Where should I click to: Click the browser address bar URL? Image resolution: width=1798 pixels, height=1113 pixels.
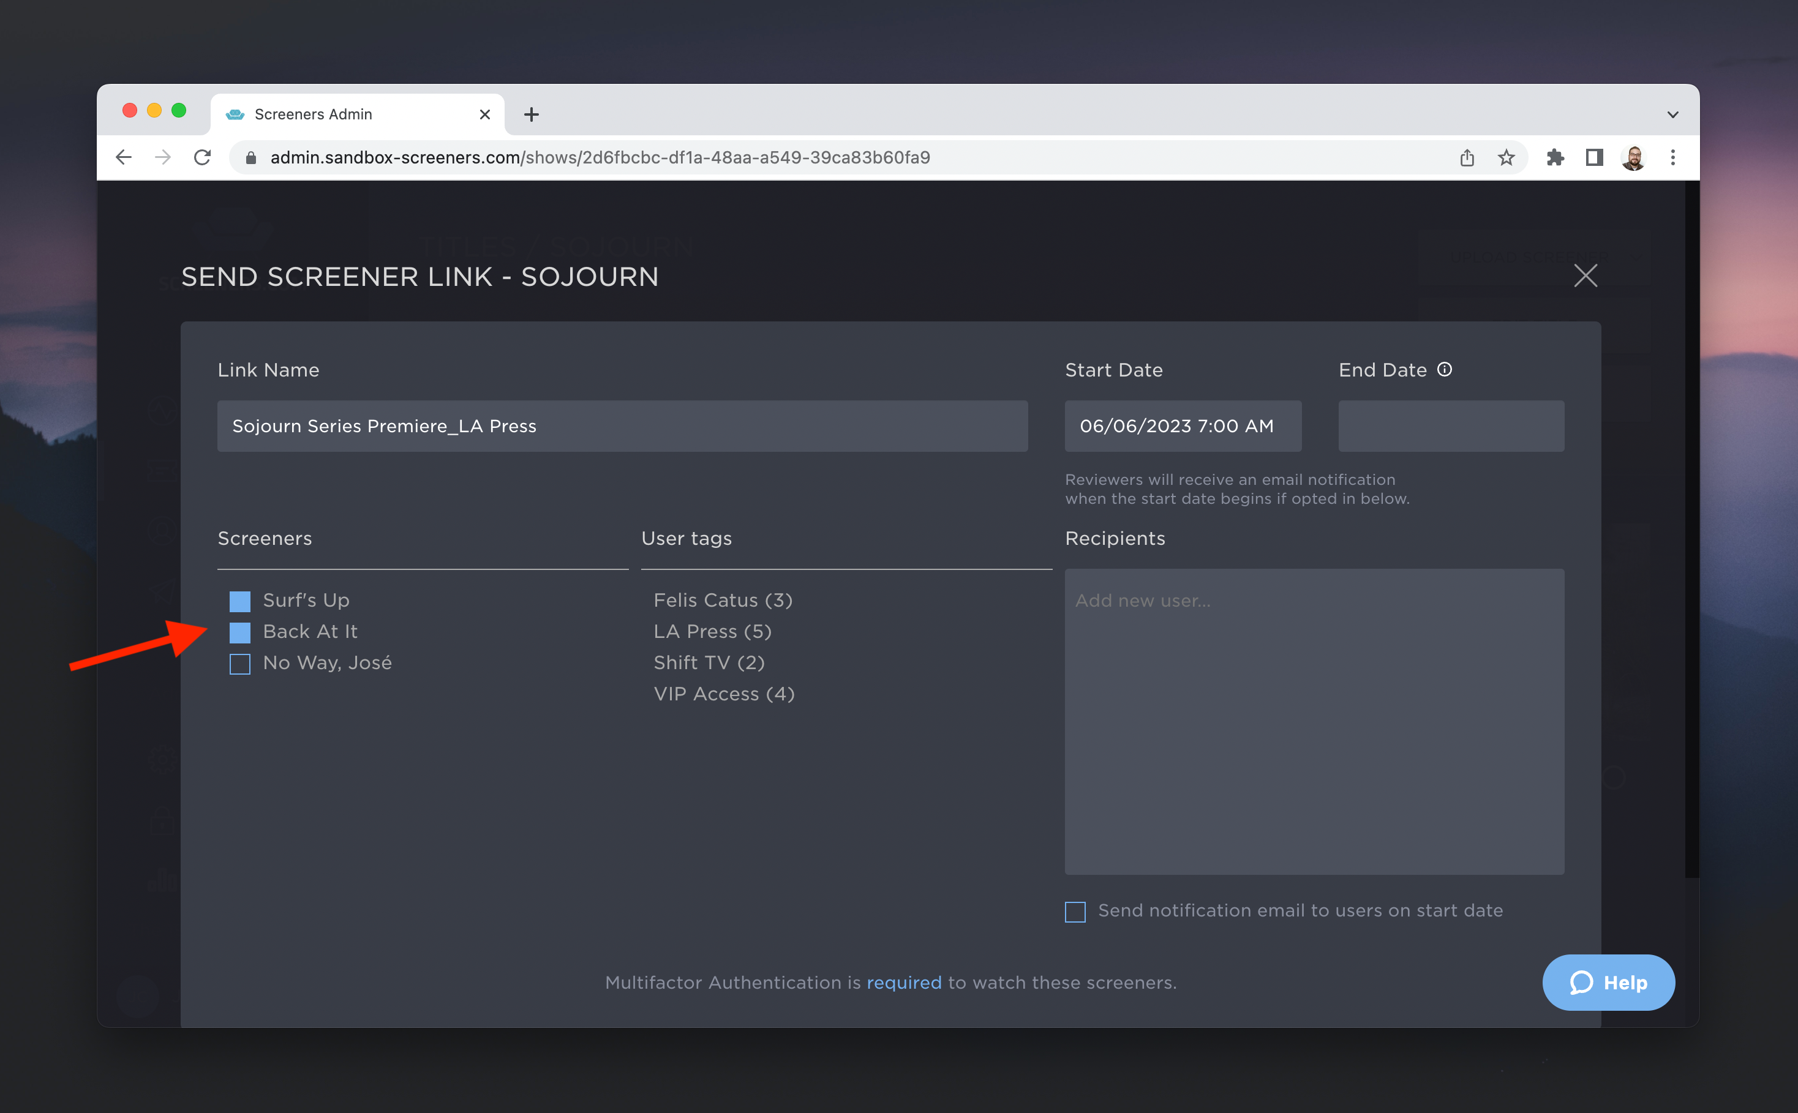pos(600,157)
